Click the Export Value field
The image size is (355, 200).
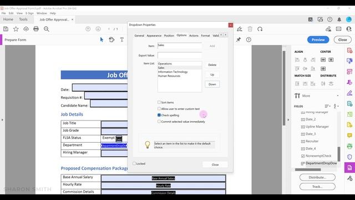pyautogui.click(x=180, y=56)
